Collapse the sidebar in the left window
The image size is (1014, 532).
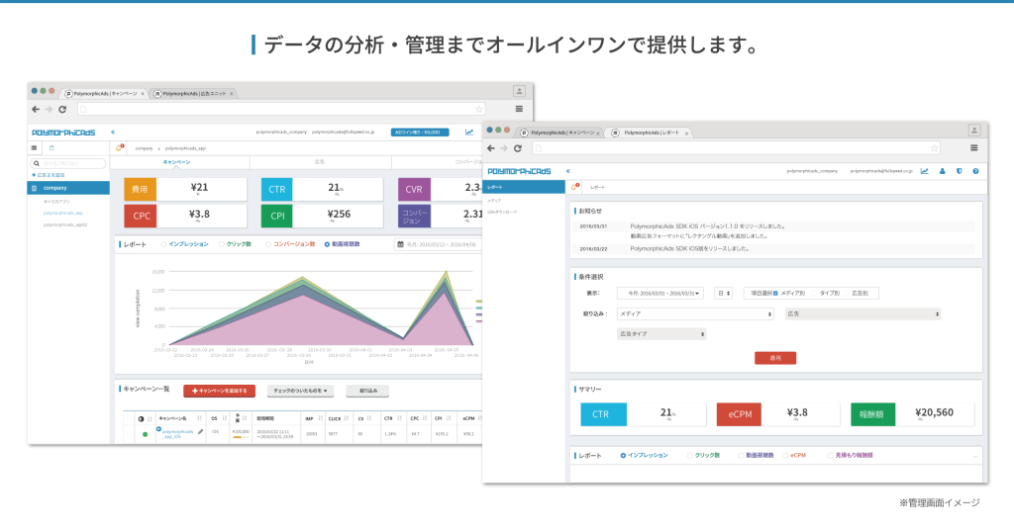(113, 133)
